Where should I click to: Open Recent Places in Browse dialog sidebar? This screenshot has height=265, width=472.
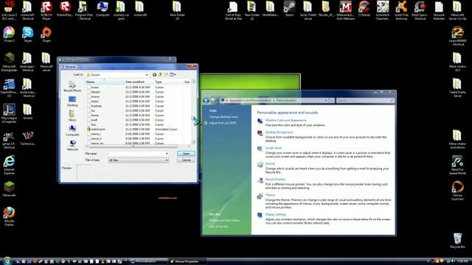pyautogui.click(x=72, y=87)
